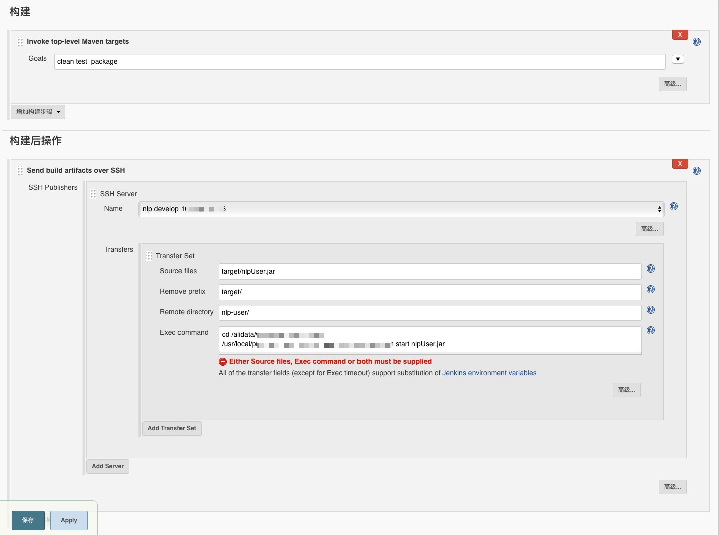Screen dimensions: 719x535
Task: Open the SSH Server Name select box
Action: click(401, 209)
